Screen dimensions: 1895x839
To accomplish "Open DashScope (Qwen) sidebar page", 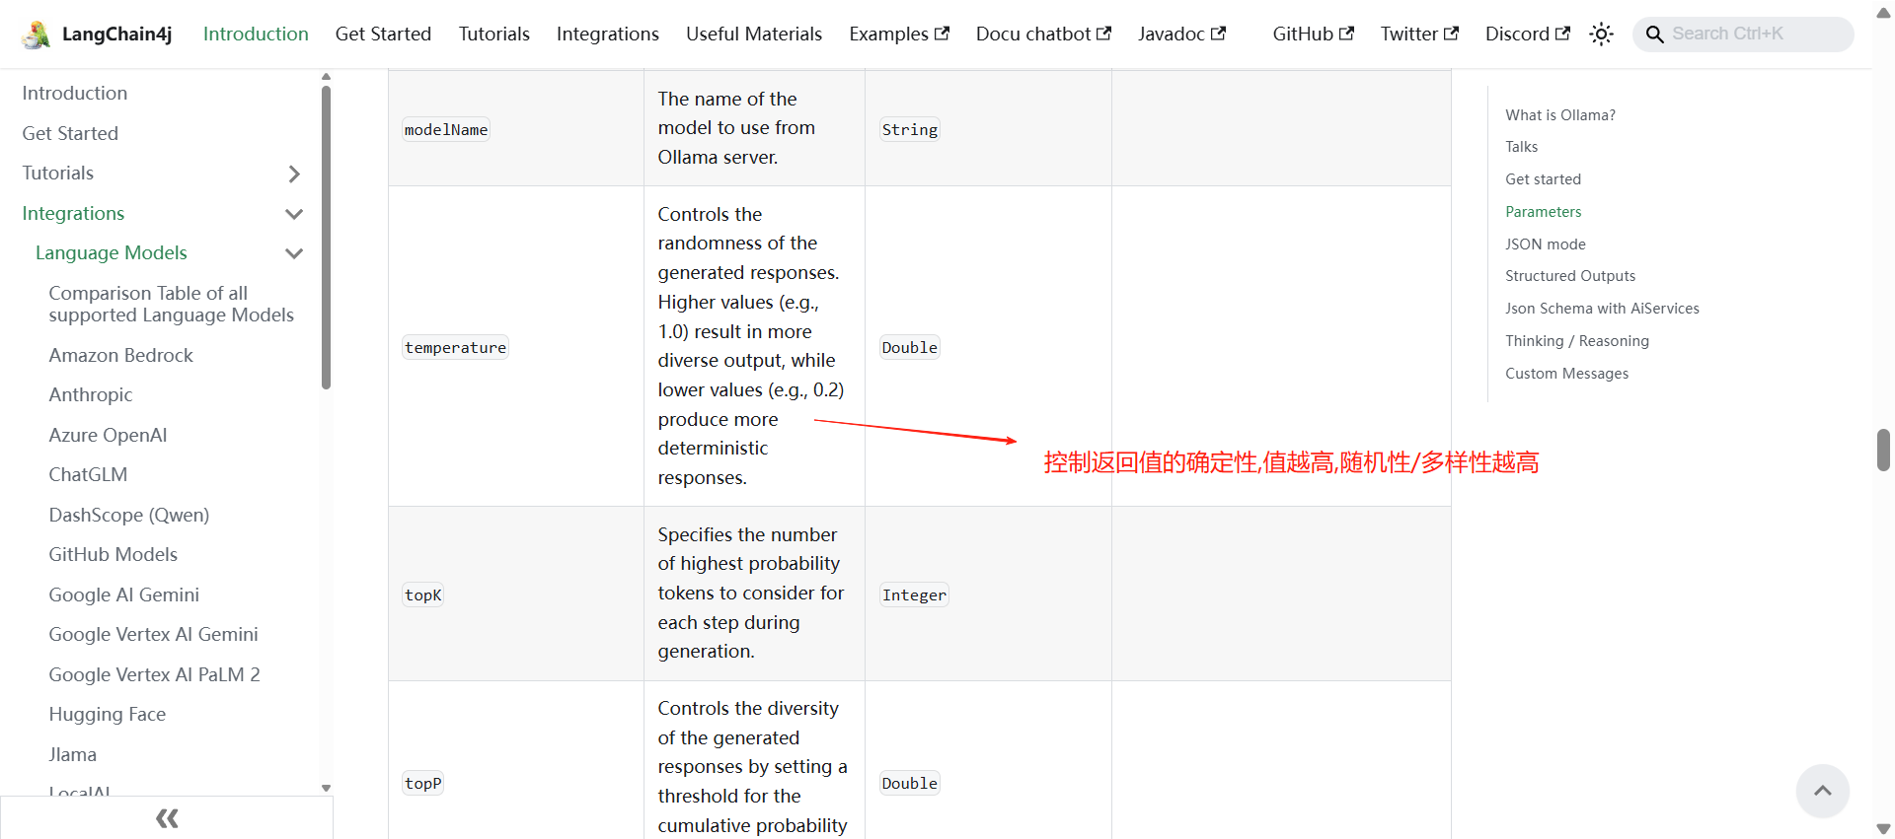I will 129,516.
